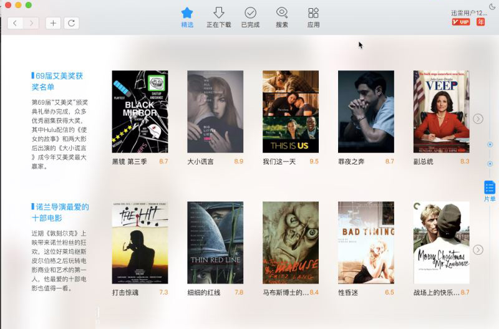The height and width of the screenshot is (329, 499).
Task: Click the title 打击惊魂
Action: click(125, 292)
